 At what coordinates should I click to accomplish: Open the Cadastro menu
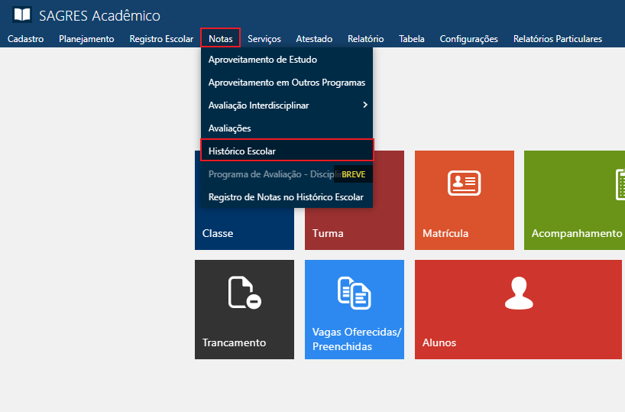point(25,38)
